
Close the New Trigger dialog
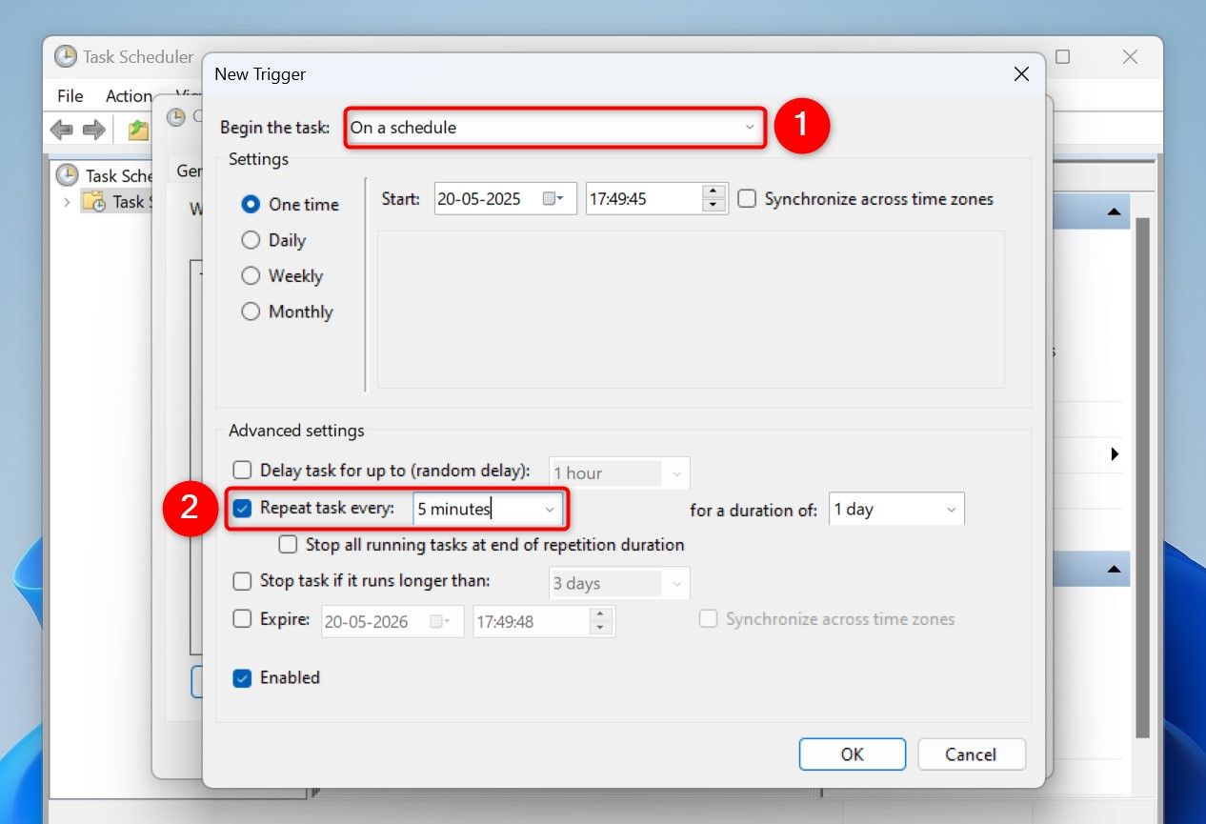tap(1021, 73)
